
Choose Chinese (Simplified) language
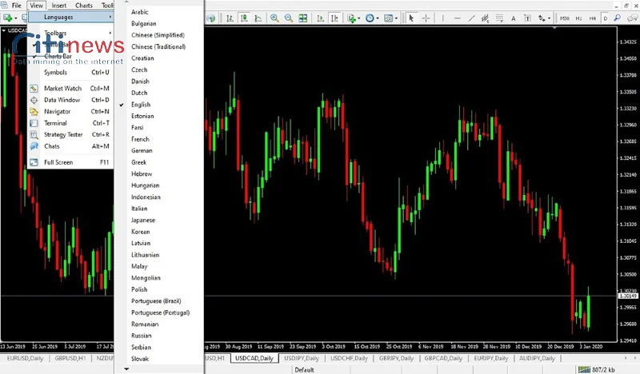[x=159, y=35]
